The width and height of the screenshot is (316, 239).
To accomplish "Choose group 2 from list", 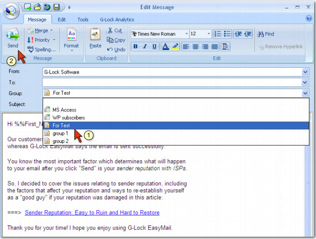I will pyautogui.click(x=176, y=141).
